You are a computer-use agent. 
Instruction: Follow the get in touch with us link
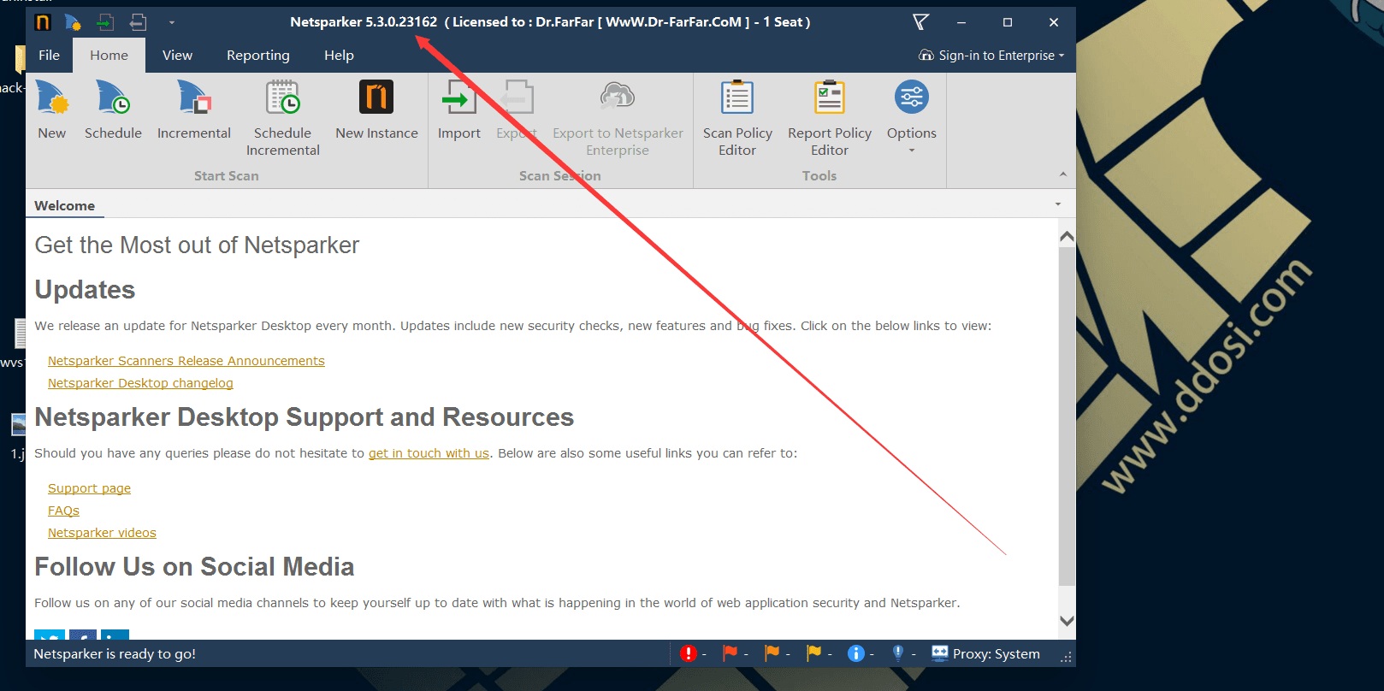click(429, 453)
